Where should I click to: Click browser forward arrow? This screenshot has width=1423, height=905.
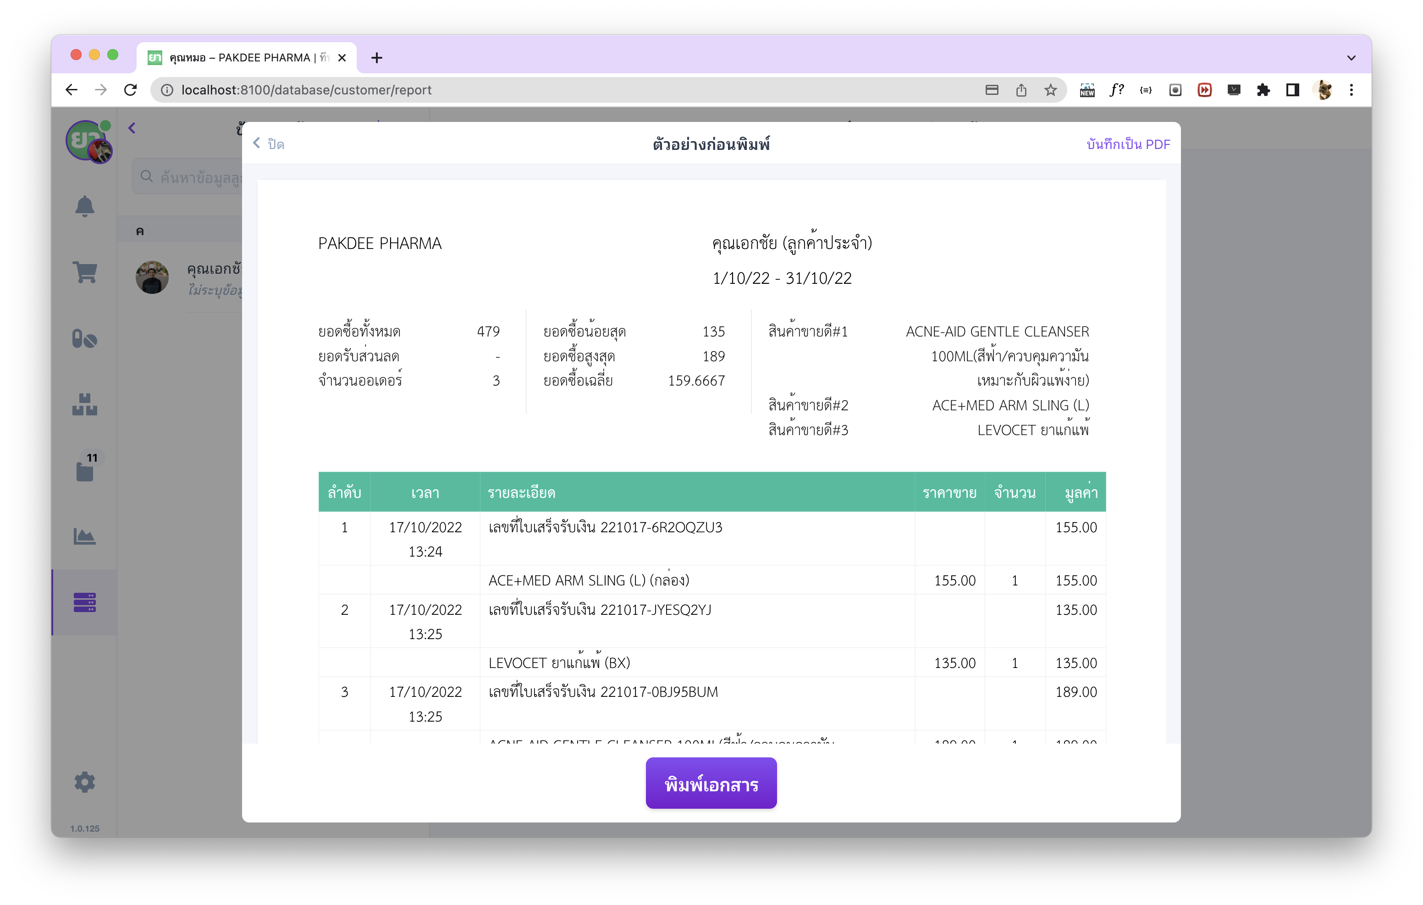pyautogui.click(x=101, y=90)
